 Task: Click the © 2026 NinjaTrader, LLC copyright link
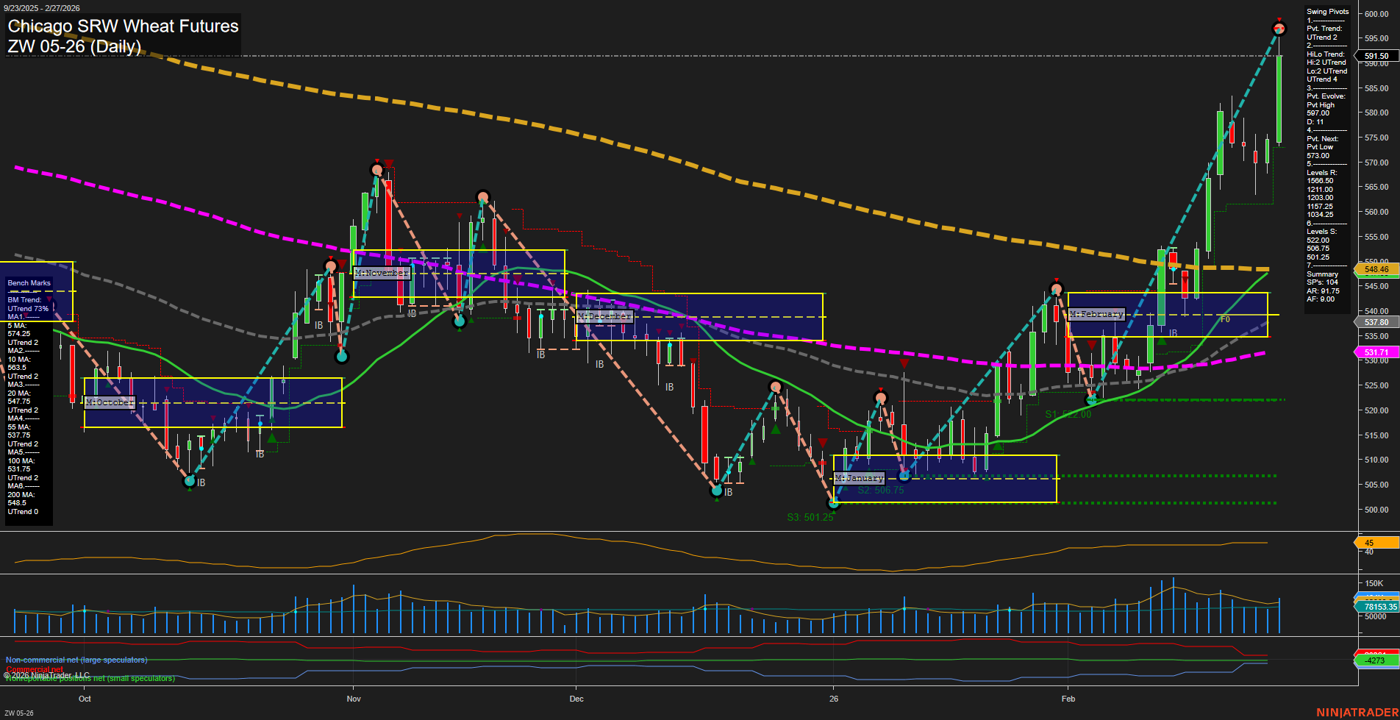(47, 674)
